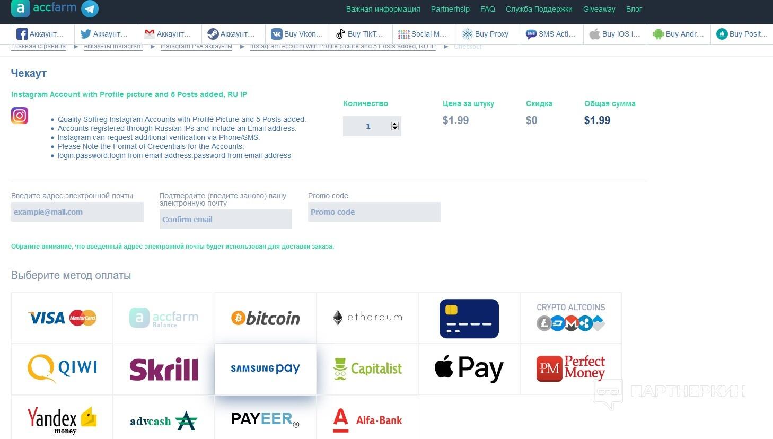Click the Общая сумма $1.99 total
773x439 pixels.
point(597,120)
